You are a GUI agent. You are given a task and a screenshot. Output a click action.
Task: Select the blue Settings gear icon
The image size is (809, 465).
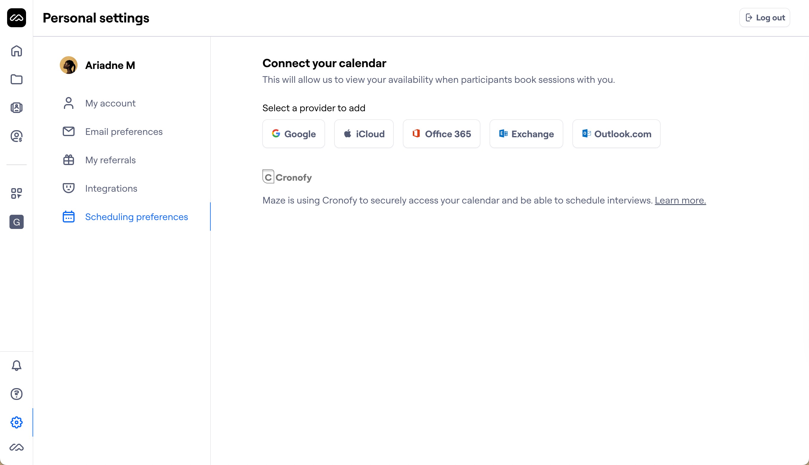(16, 422)
